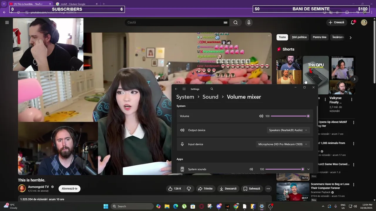Screen dimensions: 376x211
Task: Start voice search with the microphone icon
Action: [249, 23]
